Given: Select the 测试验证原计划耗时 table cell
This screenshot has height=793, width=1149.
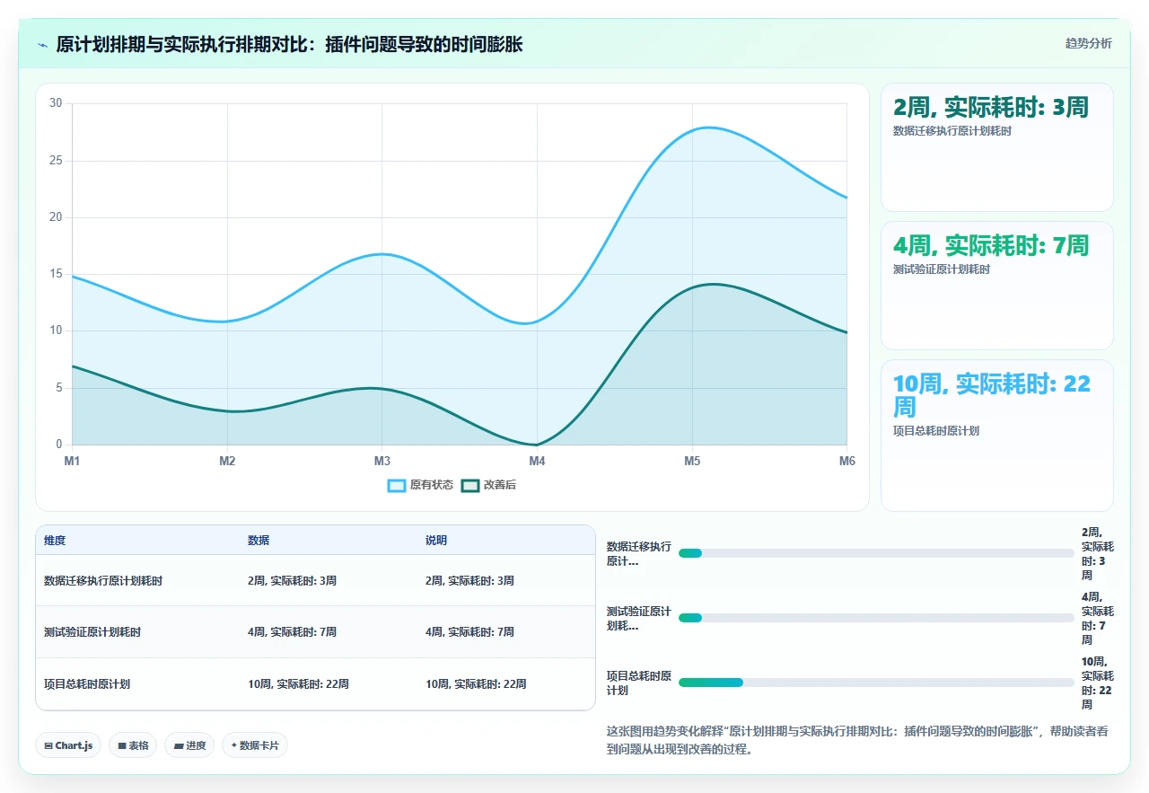Looking at the screenshot, I should [92, 632].
